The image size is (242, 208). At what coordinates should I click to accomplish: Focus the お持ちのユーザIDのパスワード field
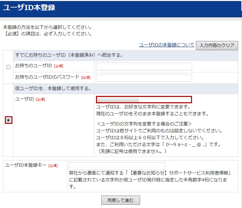pyautogui.click(x=144, y=78)
